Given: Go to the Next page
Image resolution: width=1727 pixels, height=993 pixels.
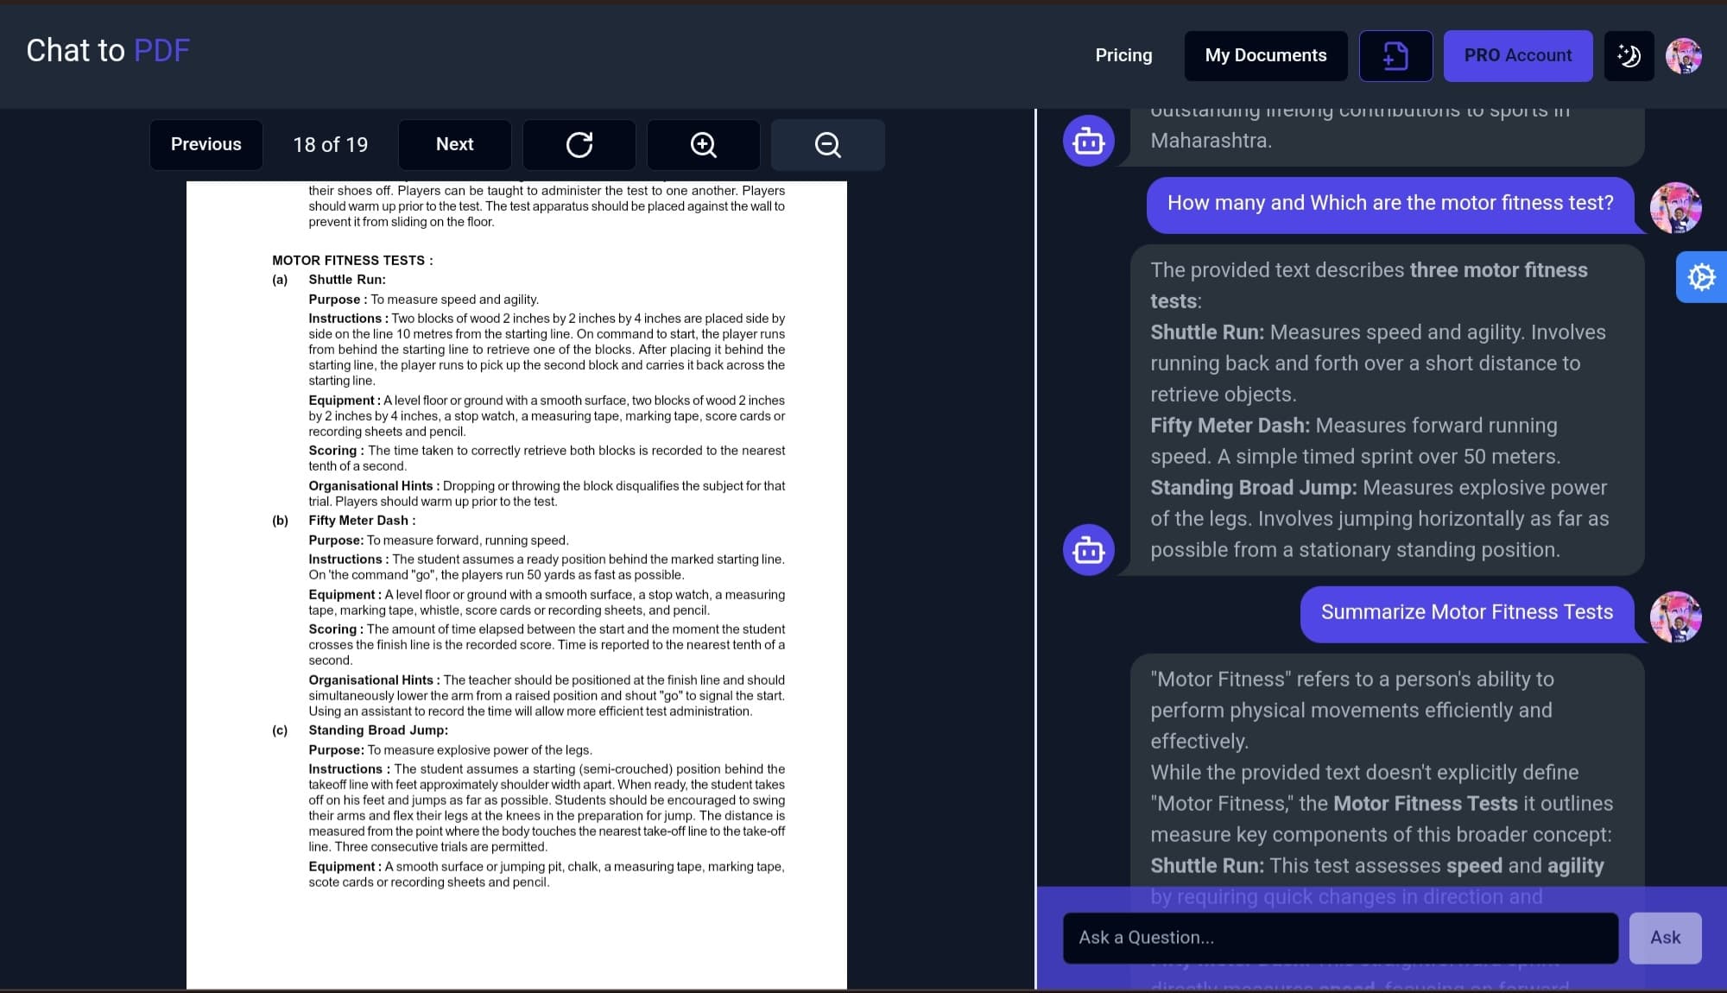Looking at the screenshot, I should click(x=454, y=144).
